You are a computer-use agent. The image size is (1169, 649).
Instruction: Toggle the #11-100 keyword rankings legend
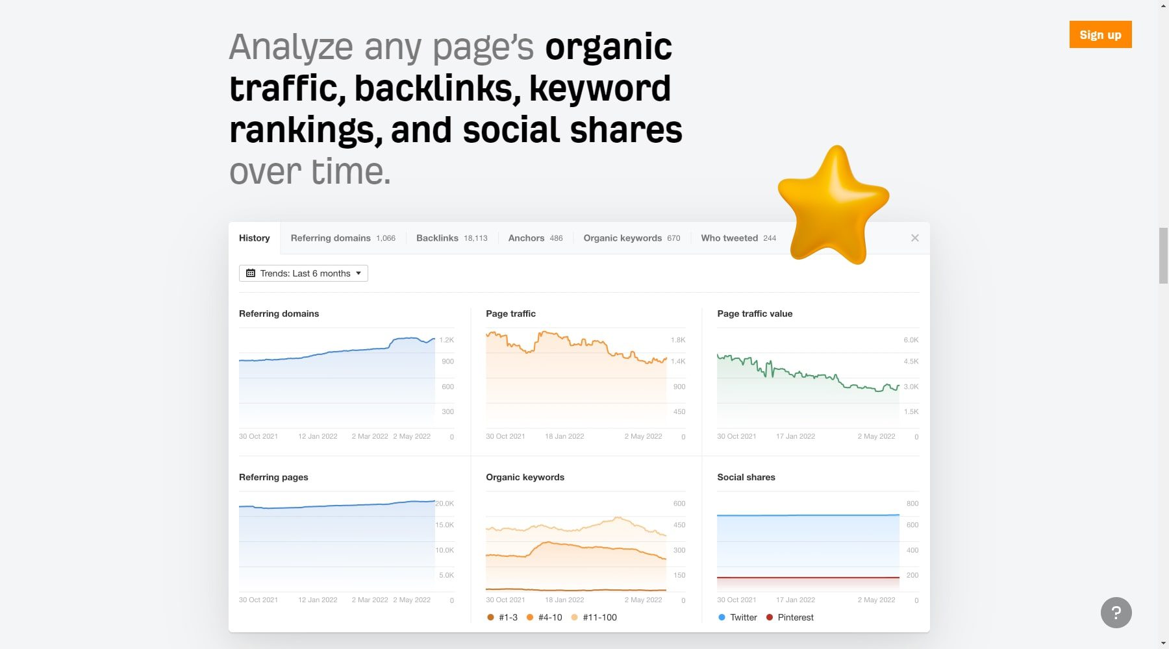click(574, 617)
